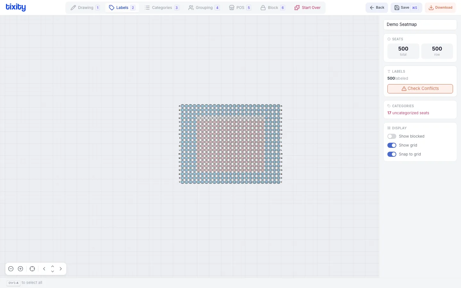Click the zoom out minus icon

[x=11, y=269]
